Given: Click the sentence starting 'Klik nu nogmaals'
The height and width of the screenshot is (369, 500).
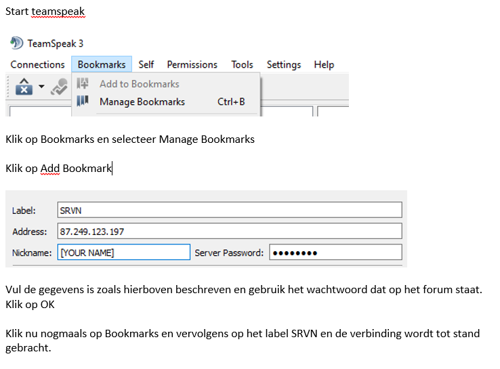Looking at the screenshot, I should click(x=243, y=341).
